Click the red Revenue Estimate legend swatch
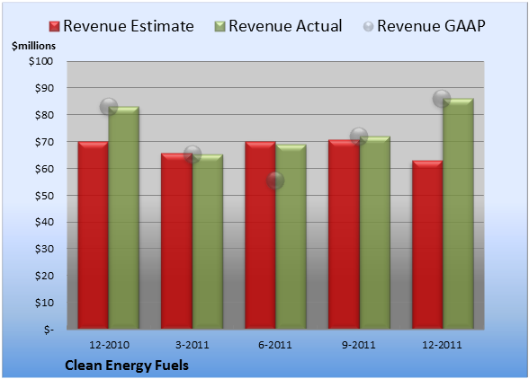This screenshot has width=529, height=379. tap(54, 27)
